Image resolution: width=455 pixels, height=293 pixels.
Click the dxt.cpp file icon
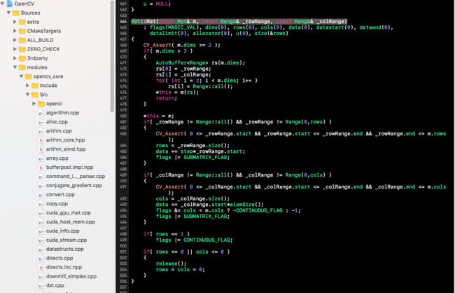pyautogui.click(x=41, y=285)
